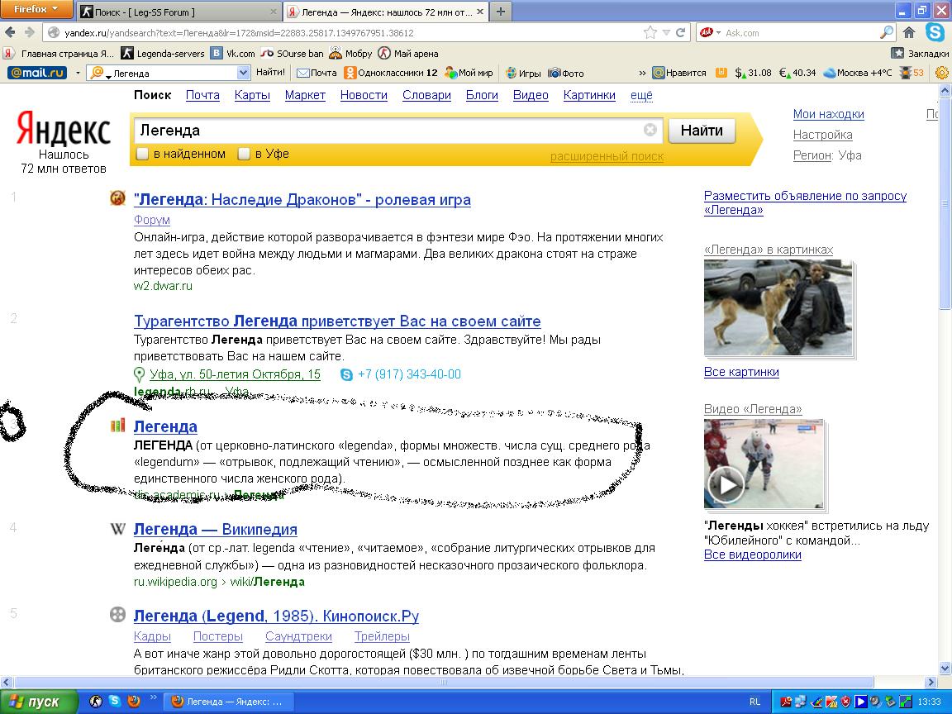Launch Firefox from the quick launch bar

[x=134, y=702]
